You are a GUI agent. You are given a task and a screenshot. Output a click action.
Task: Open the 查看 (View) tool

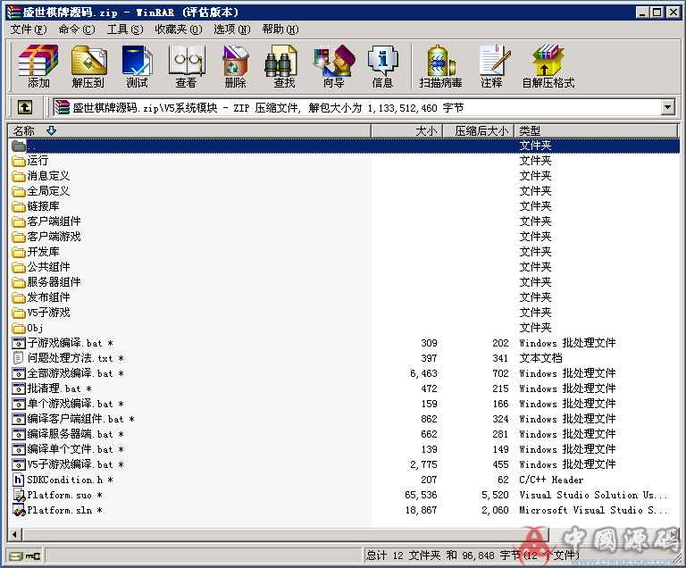[x=187, y=66]
